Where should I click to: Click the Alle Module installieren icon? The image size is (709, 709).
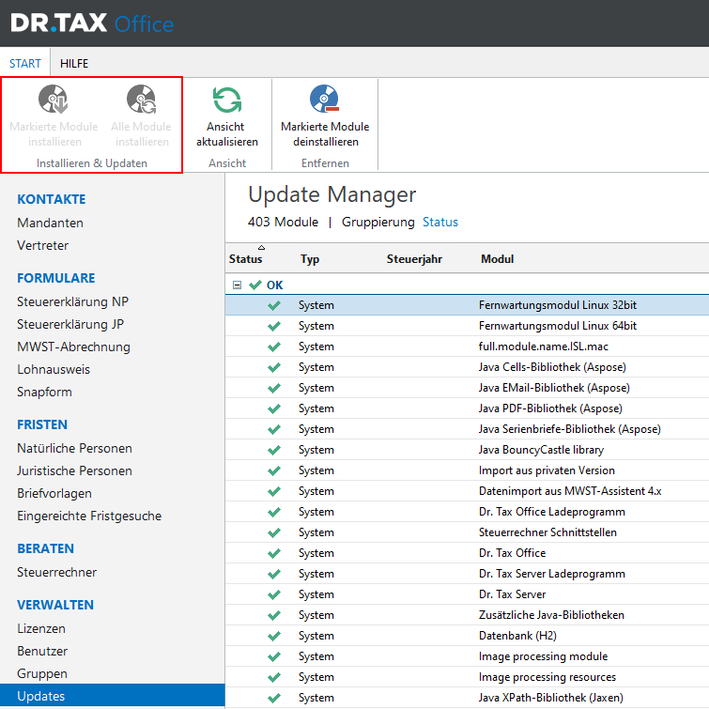click(x=142, y=99)
